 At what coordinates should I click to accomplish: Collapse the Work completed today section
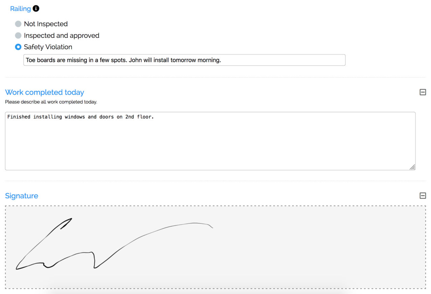coord(423,92)
